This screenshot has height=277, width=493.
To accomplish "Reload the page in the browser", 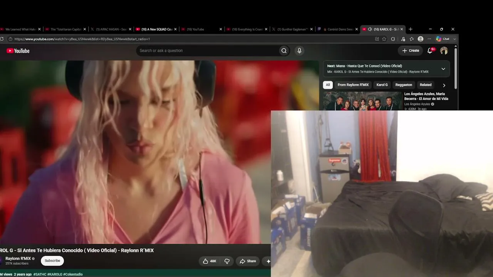I will coord(2,39).
